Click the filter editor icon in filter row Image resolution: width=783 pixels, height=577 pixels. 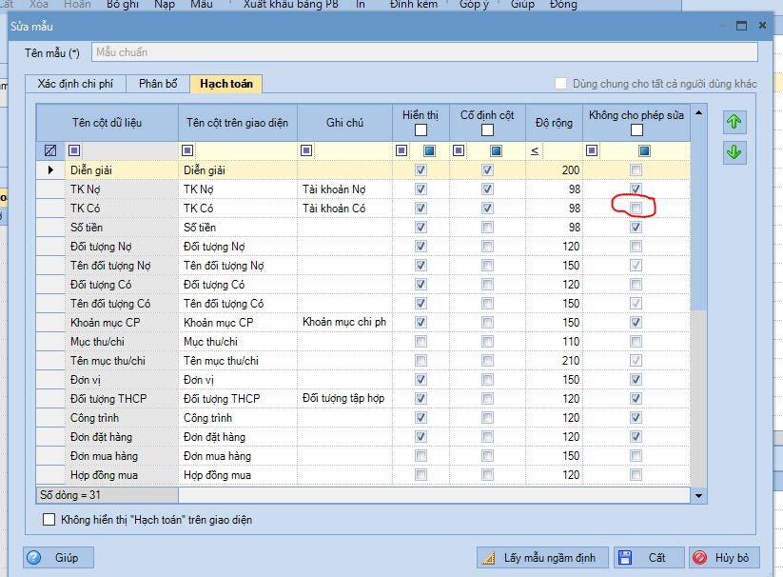tap(50, 150)
